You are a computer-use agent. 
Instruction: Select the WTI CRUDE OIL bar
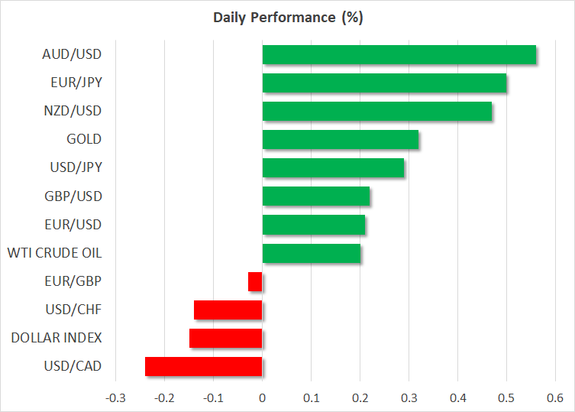(x=311, y=253)
